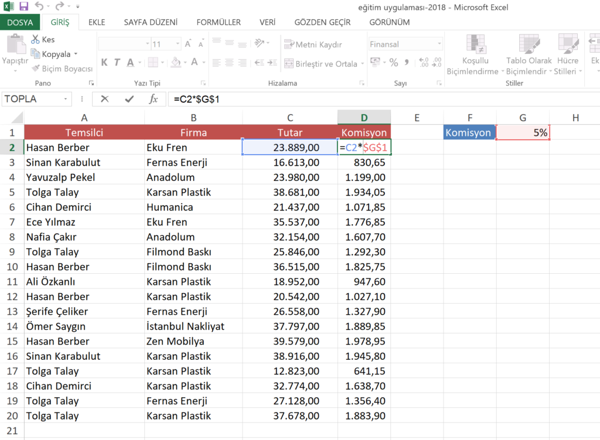Screen dimensions: 600x440
Task: Cancel the formula entry with X button
Action: click(104, 99)
